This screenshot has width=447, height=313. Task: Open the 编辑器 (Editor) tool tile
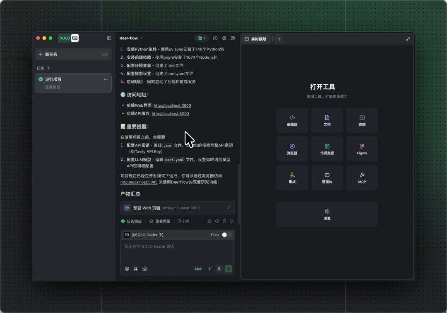point(292,120)
